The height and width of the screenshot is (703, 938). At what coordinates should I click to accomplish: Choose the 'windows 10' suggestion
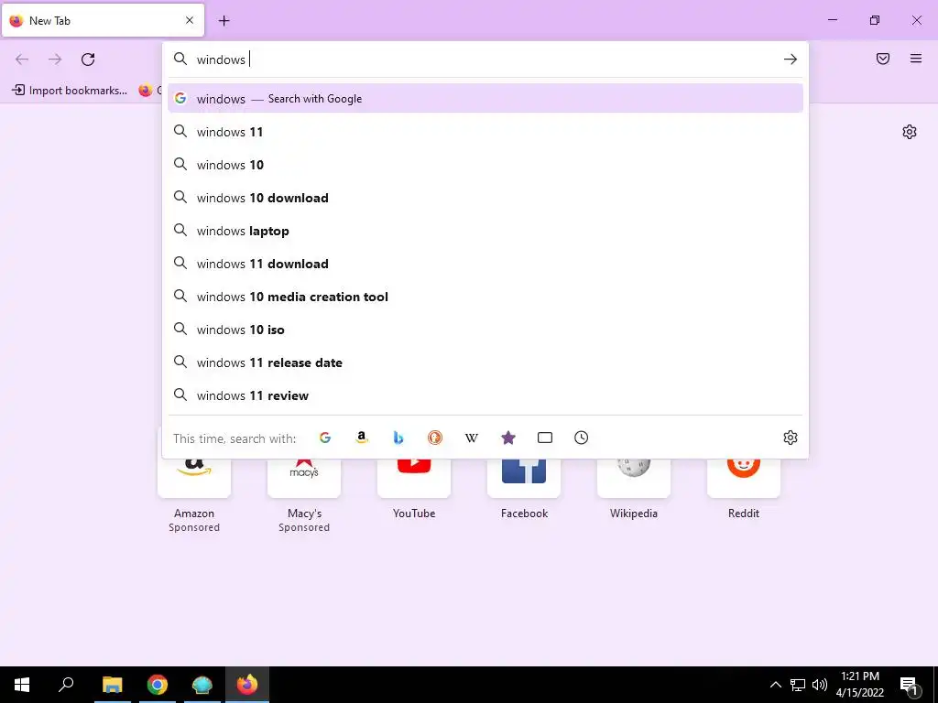click(485, 165)
